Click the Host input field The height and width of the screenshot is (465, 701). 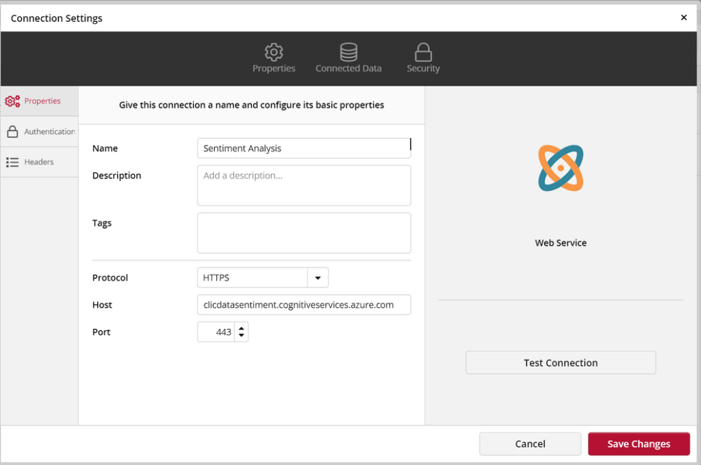(304, 304)
